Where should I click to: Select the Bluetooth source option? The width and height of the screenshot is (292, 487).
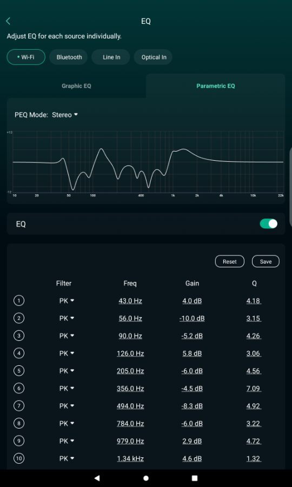pos(69,57)
